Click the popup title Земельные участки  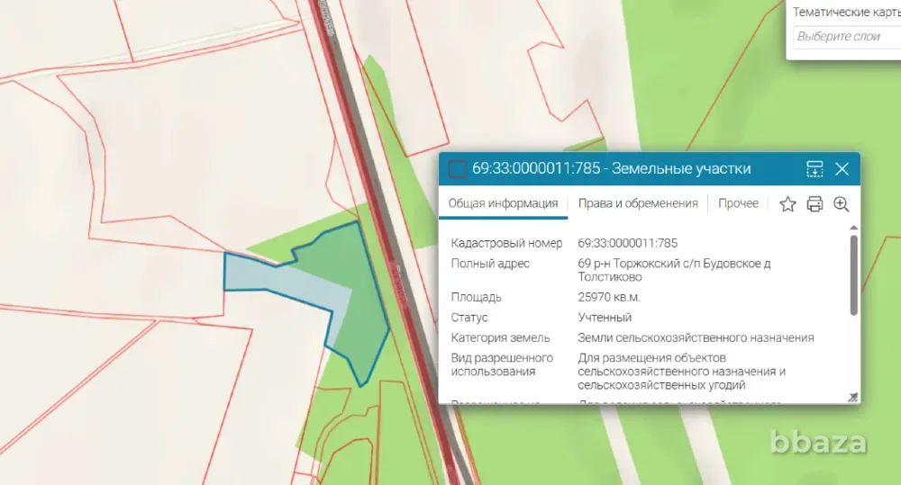click(681, 169)
